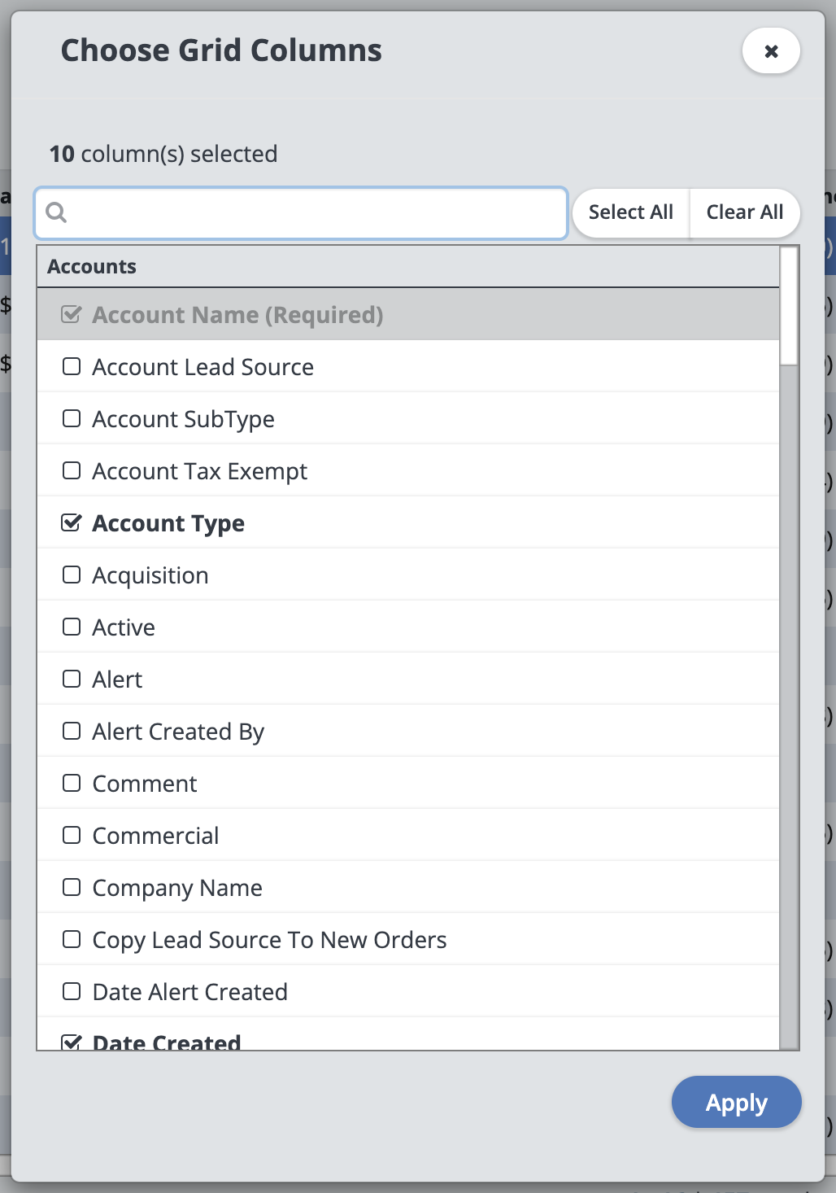Enable the Account SubType column
The height and width of the screenshot is (1193, 836).
point(72,419)
